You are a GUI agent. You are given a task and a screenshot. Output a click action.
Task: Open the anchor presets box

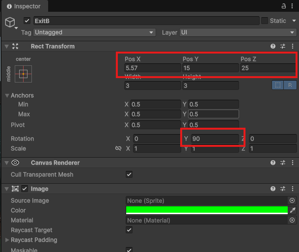tap(23, 74)
